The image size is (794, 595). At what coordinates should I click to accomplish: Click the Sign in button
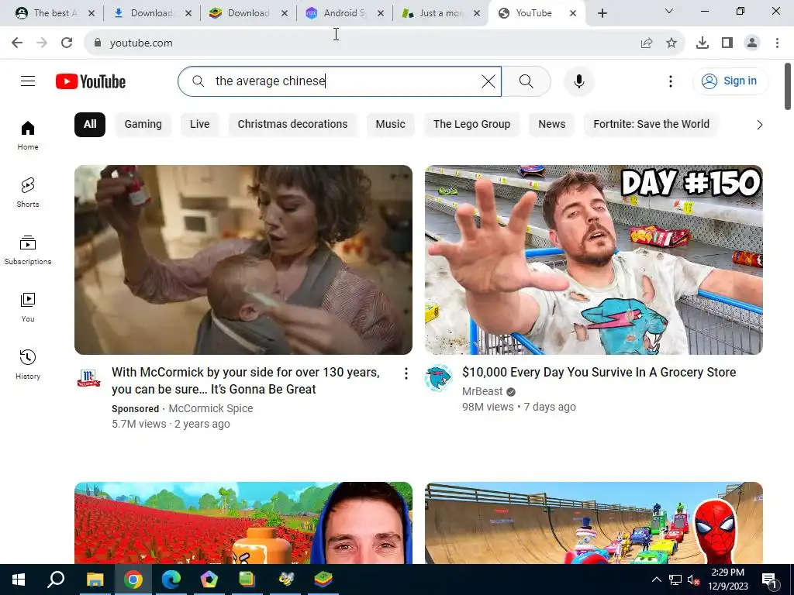(730, 81)
